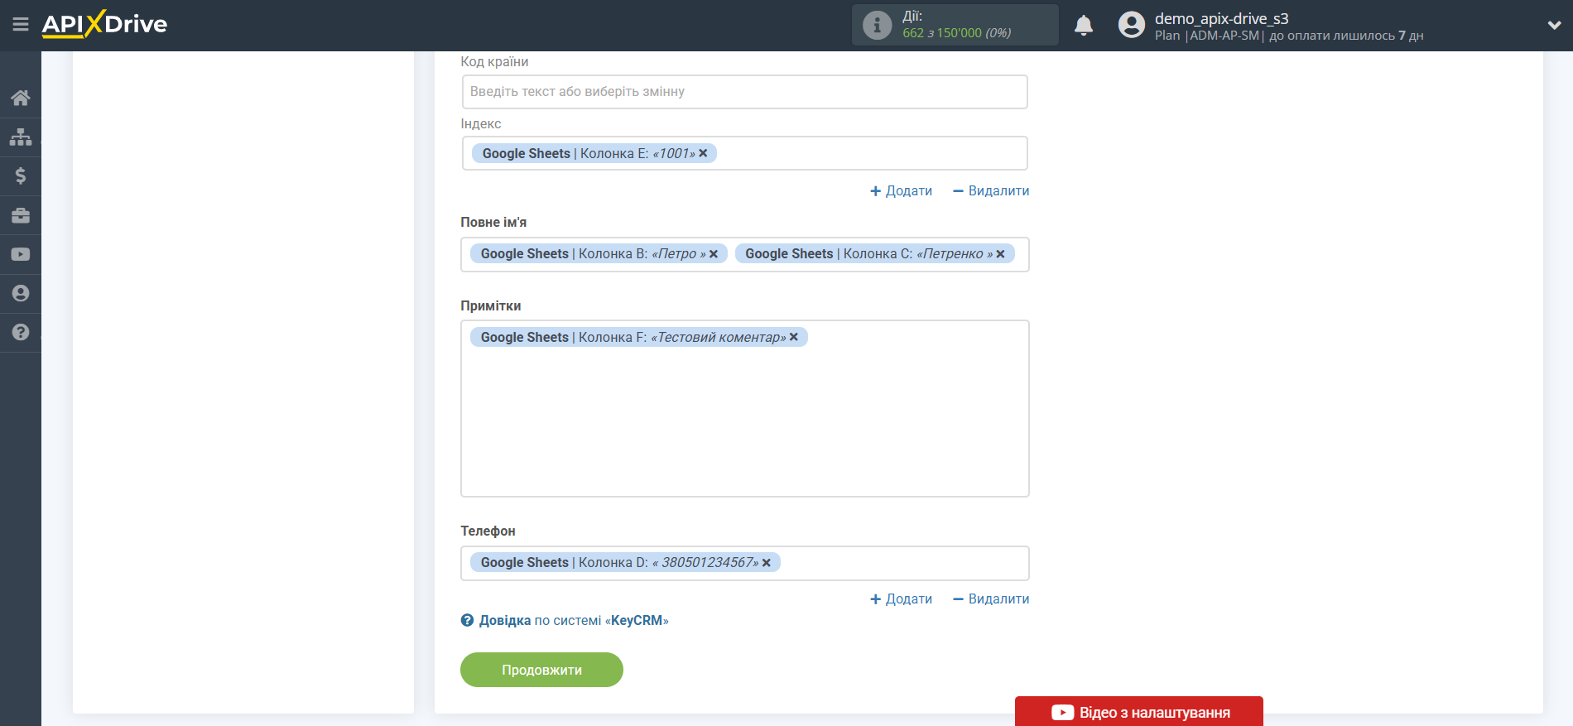Remove the Колонка D phone tag

point(767,563)
